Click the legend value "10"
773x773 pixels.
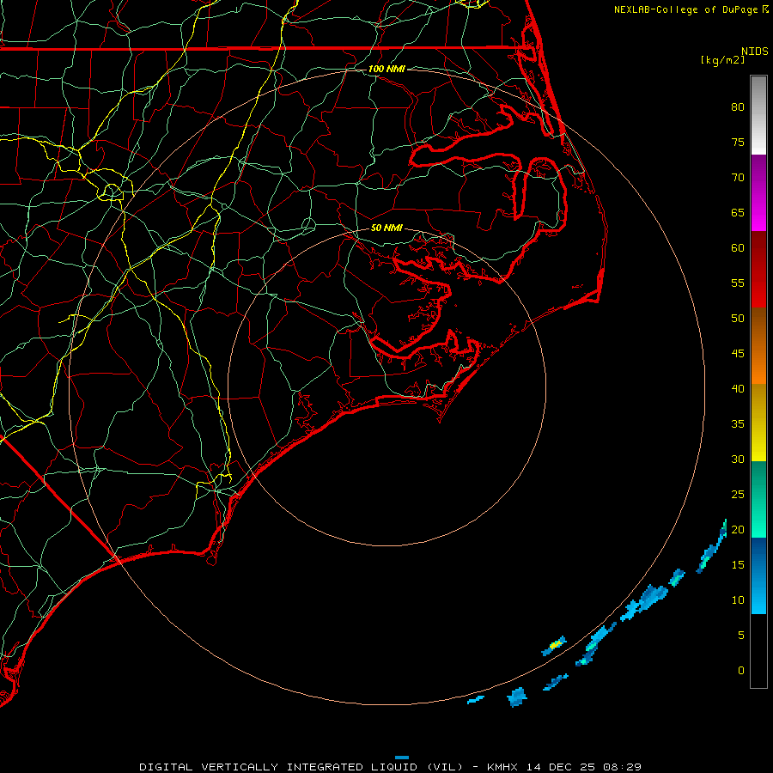pos(738,600)
